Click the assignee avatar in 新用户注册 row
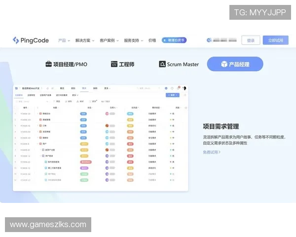Viewport: 296px width, 237px height. coord(107,150)
